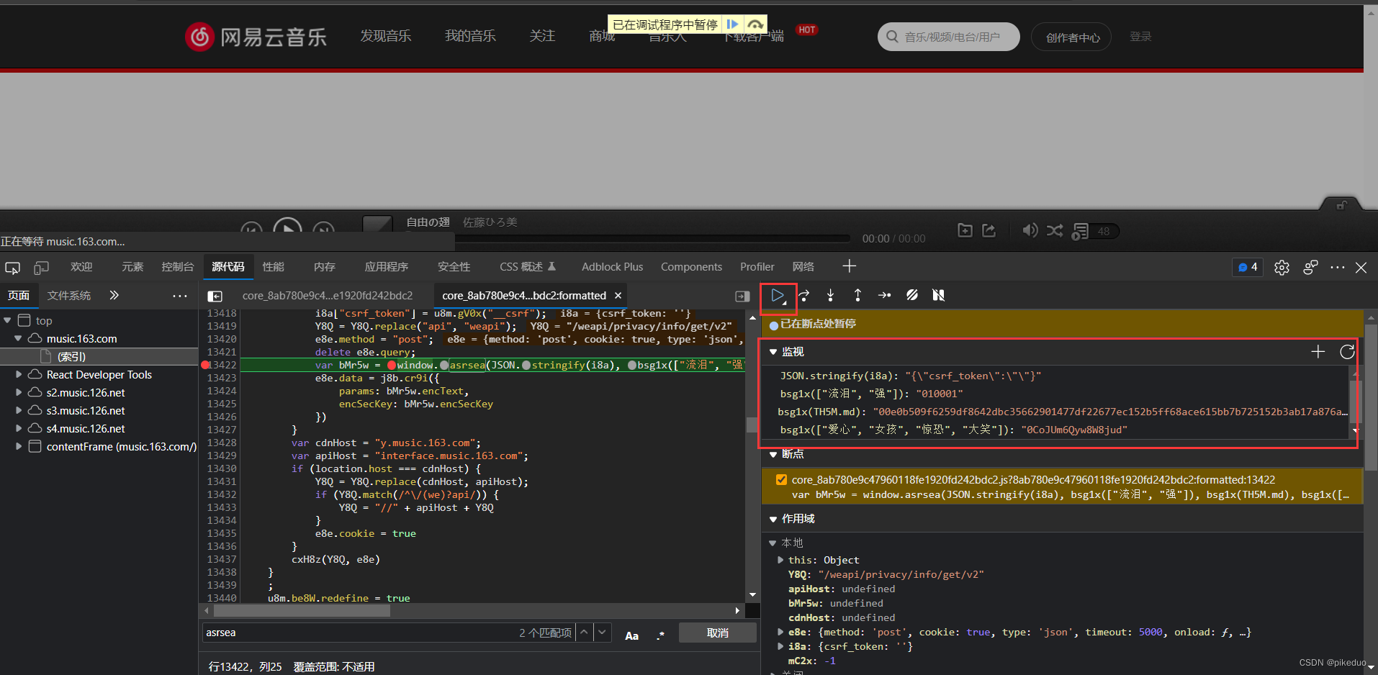The width and height of the screenshot is (1378, 675).
Task: Resume script execution in debugger
Action: click(778, 295)
